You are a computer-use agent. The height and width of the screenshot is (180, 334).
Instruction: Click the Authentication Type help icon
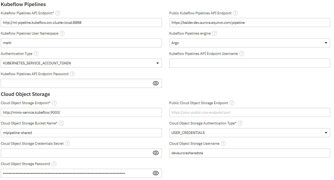coord(36,54)
